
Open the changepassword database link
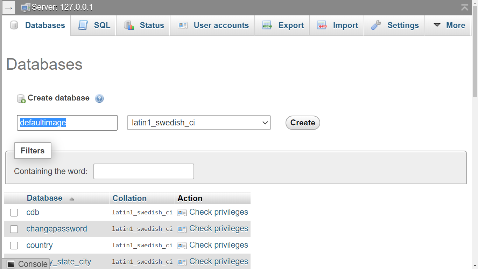(x=57, y=229)
